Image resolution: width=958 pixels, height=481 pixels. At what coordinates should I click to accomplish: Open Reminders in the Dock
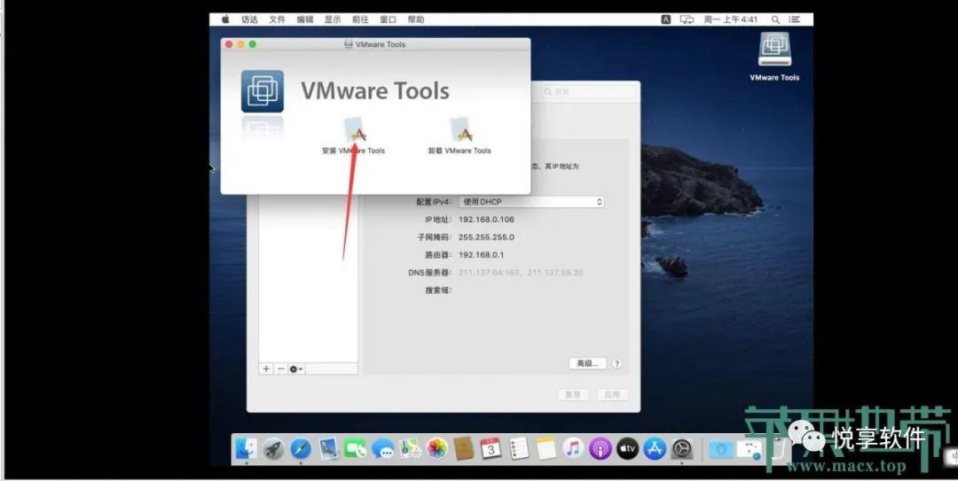click(519, 449)
